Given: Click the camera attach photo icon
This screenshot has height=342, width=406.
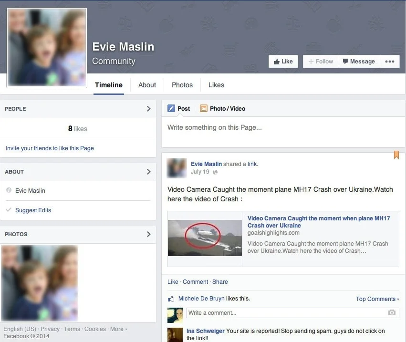Looking at the screenshot, I should (x=392, y=313).
